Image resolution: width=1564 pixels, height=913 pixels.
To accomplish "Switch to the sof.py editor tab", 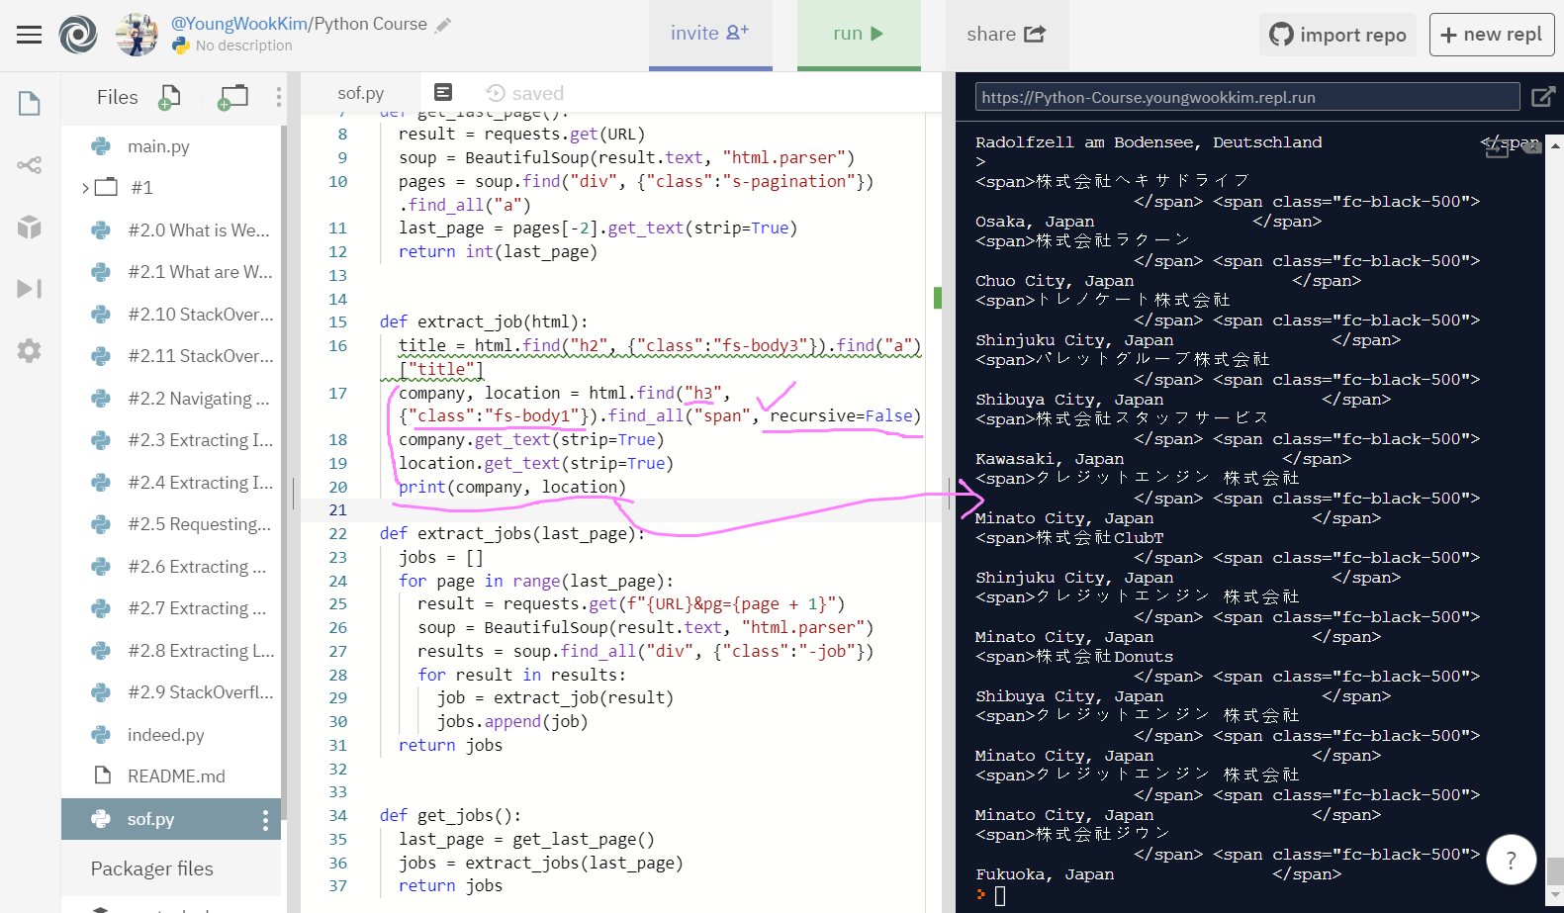I will [360, 93].
